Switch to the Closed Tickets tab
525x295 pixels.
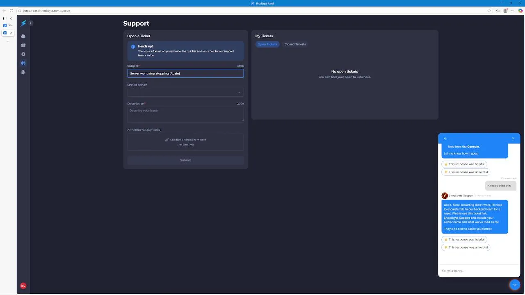[295, 44]
